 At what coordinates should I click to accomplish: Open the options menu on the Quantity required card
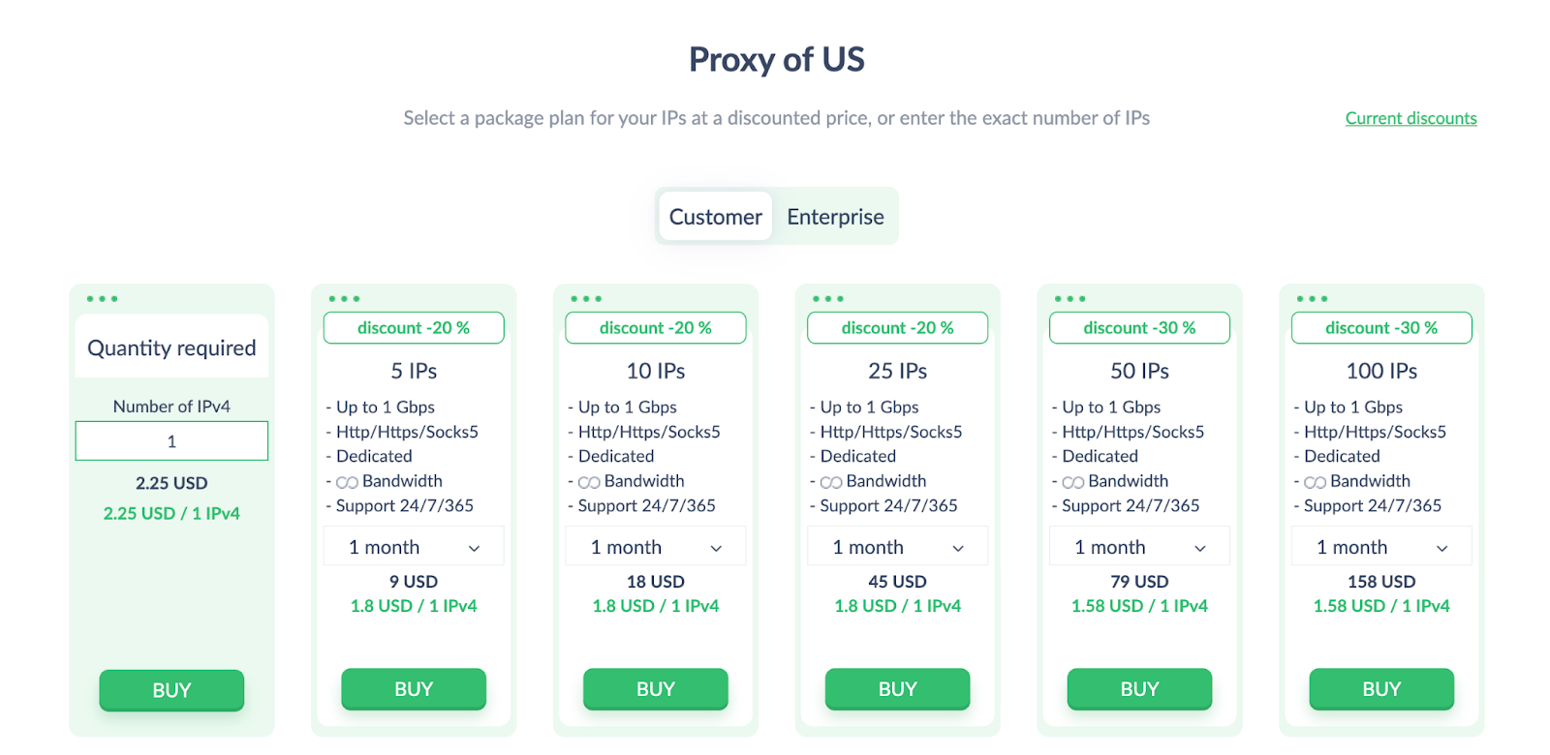[x=101, y=298]
